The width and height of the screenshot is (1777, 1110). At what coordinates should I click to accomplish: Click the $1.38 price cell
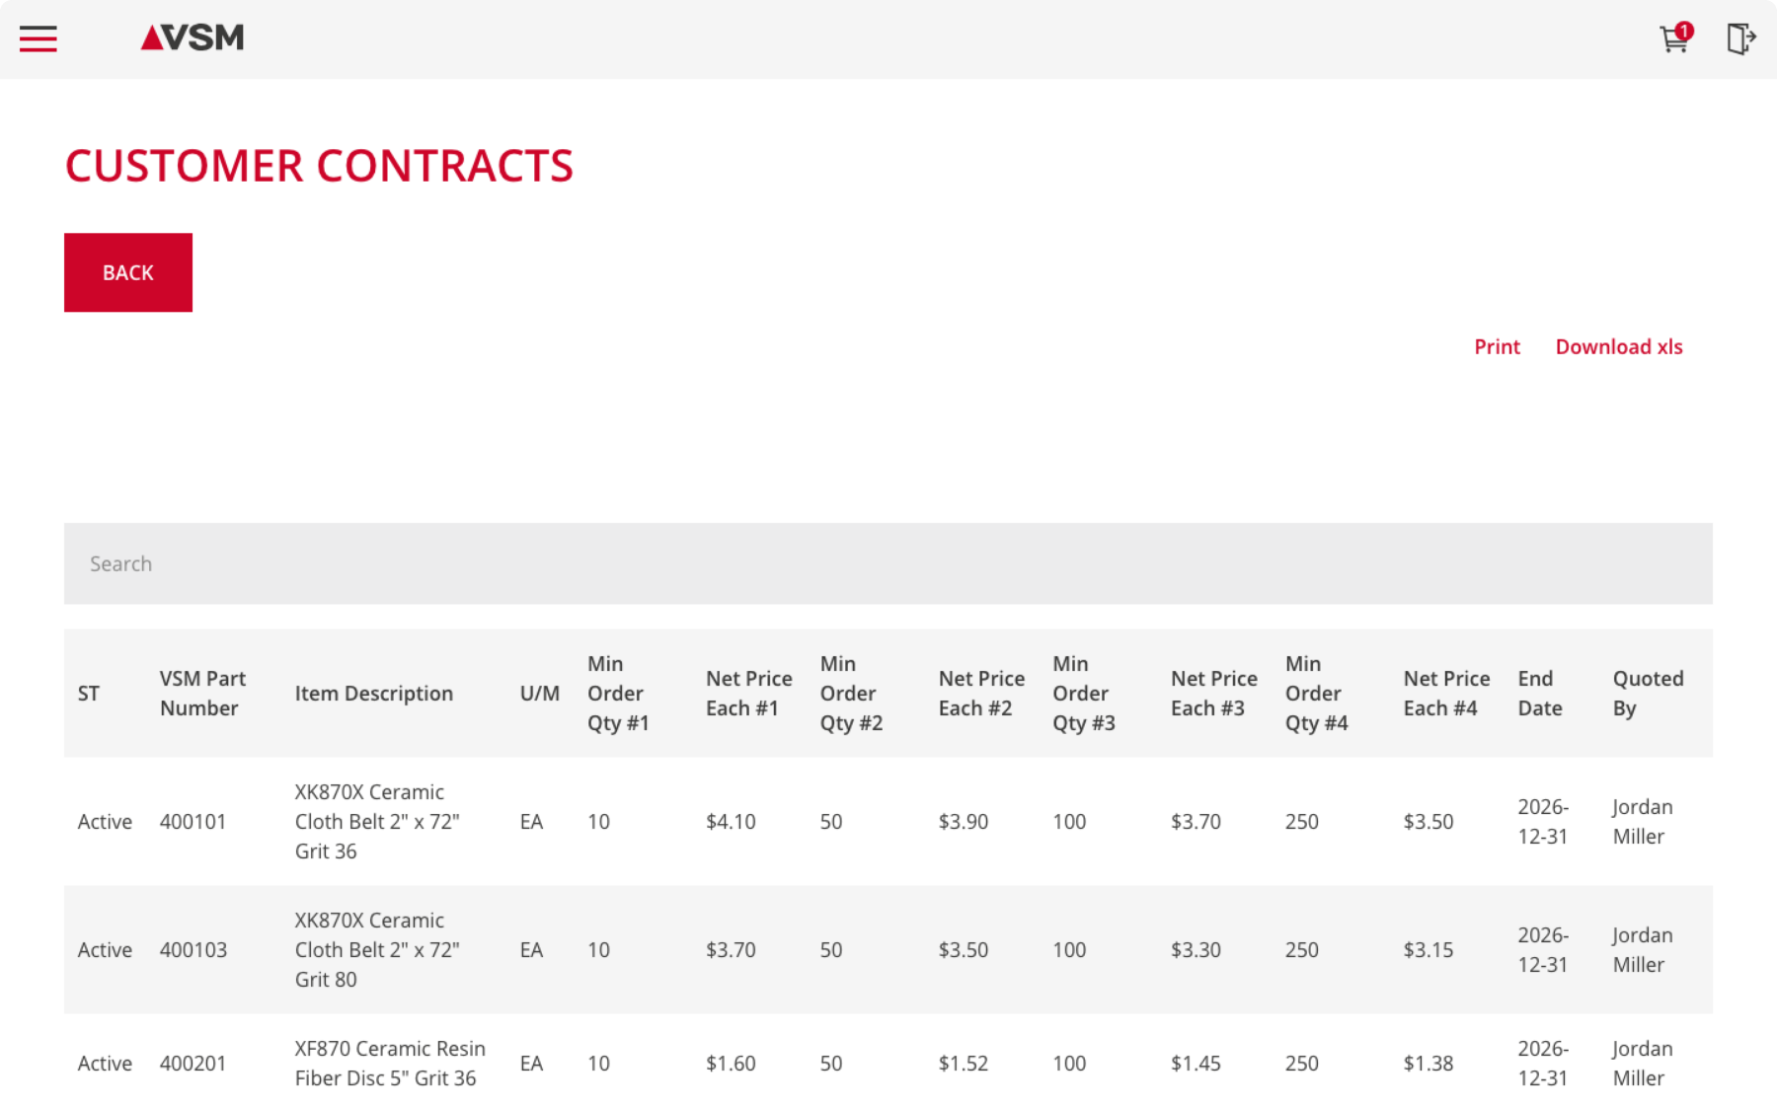[1429, 1064]
